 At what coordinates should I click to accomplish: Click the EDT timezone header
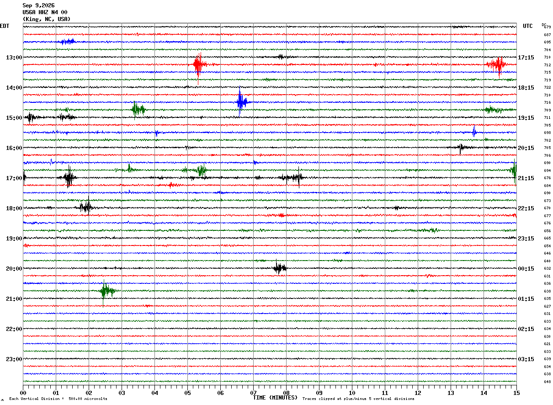click(x=5, y=26)
